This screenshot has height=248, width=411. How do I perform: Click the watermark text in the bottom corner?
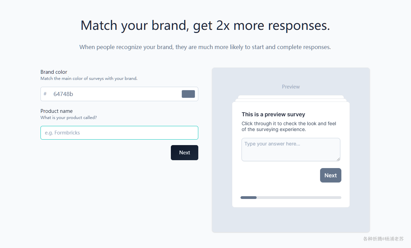click(383, 239)
